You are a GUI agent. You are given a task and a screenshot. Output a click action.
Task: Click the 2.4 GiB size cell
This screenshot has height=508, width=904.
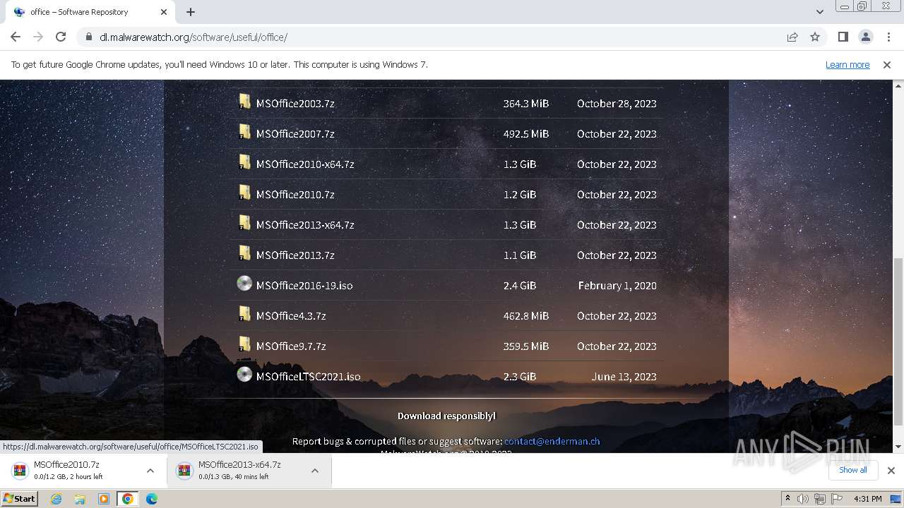click(520, 285)
